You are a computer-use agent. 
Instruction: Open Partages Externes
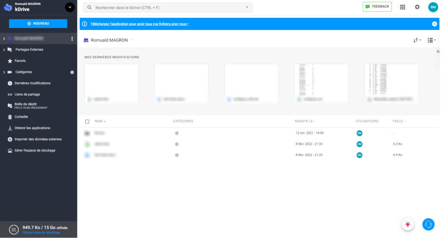click(29, 50)
